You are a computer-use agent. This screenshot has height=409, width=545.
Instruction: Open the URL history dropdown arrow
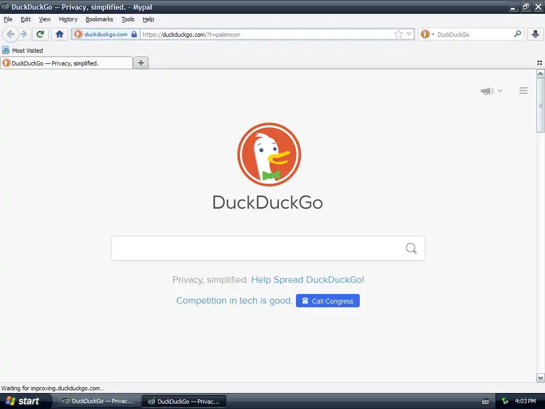[409, 34]
